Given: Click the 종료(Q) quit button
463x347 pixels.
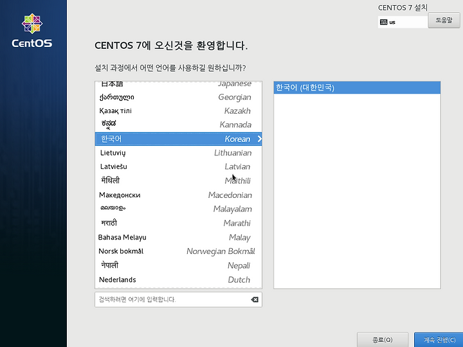Looking at the screenshot, I should click(383, 340).
